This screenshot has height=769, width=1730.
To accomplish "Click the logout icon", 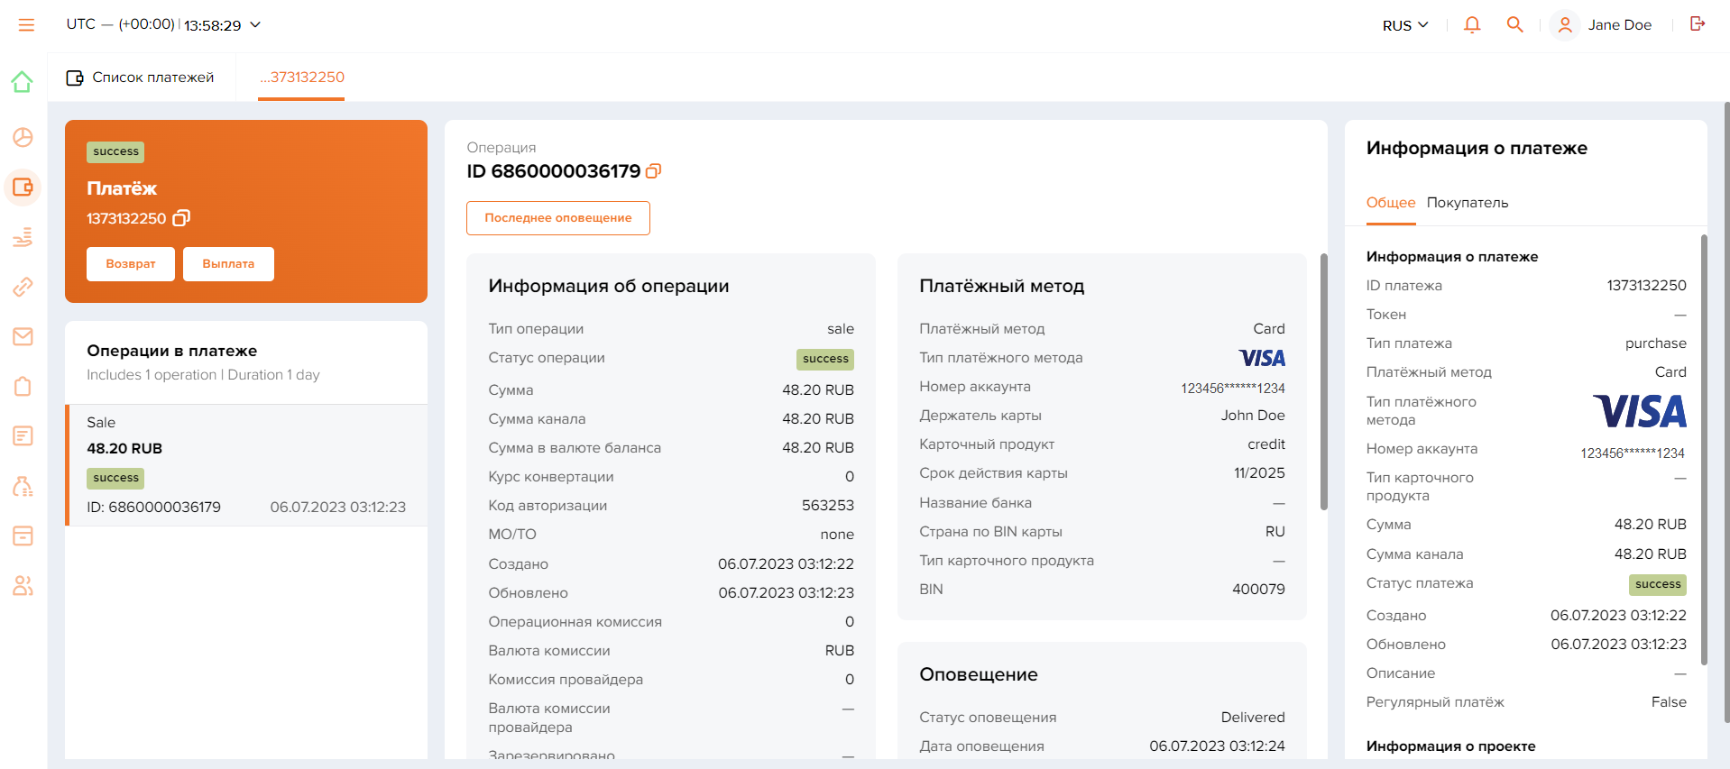I will click(1698, 24).
